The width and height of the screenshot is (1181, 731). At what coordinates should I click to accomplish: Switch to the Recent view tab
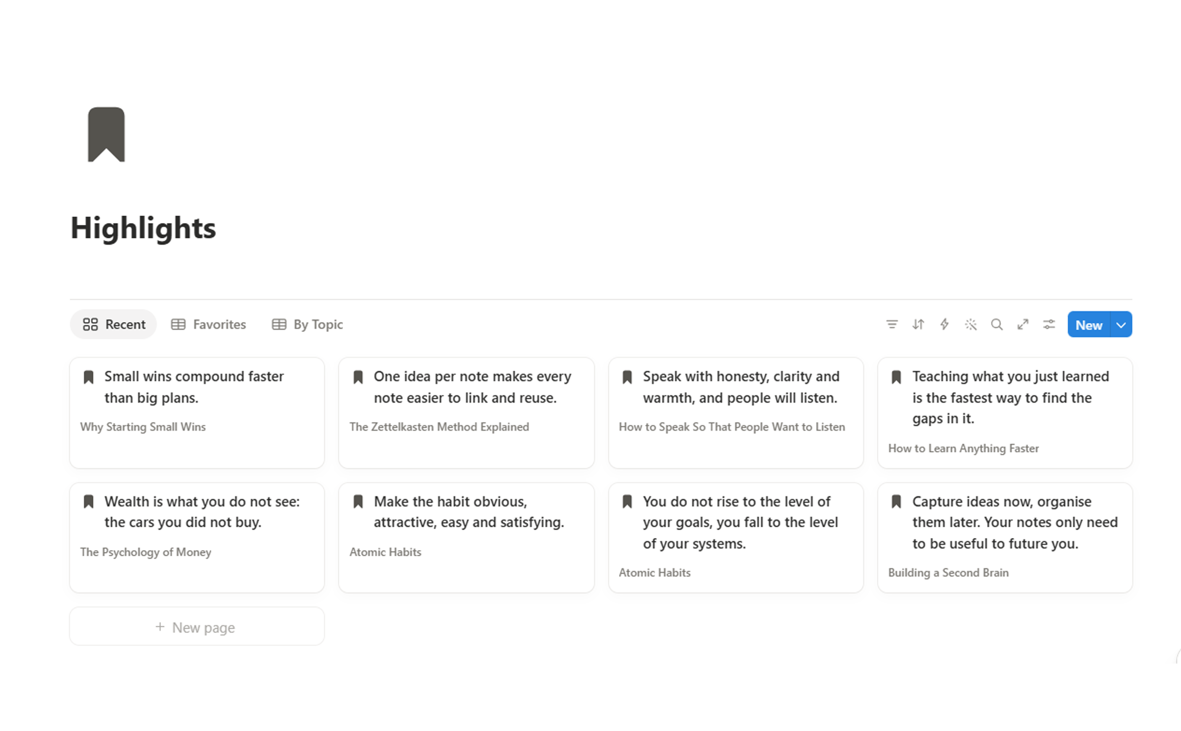pyautogui.click(x=113, y=324)
